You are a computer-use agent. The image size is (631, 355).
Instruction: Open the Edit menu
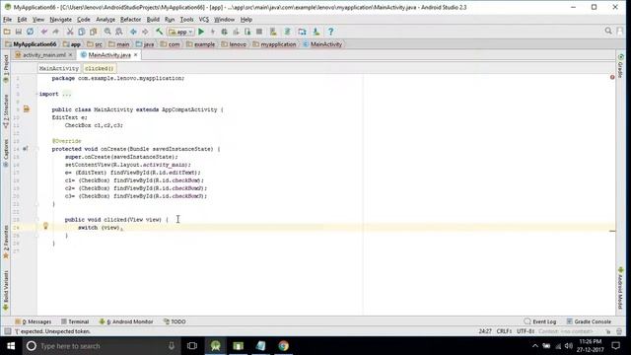click(22, 20)
